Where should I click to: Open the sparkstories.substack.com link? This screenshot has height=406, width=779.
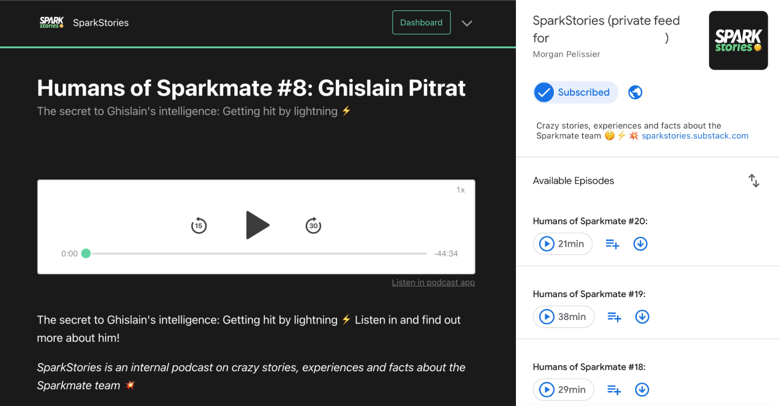coord(695,136)
